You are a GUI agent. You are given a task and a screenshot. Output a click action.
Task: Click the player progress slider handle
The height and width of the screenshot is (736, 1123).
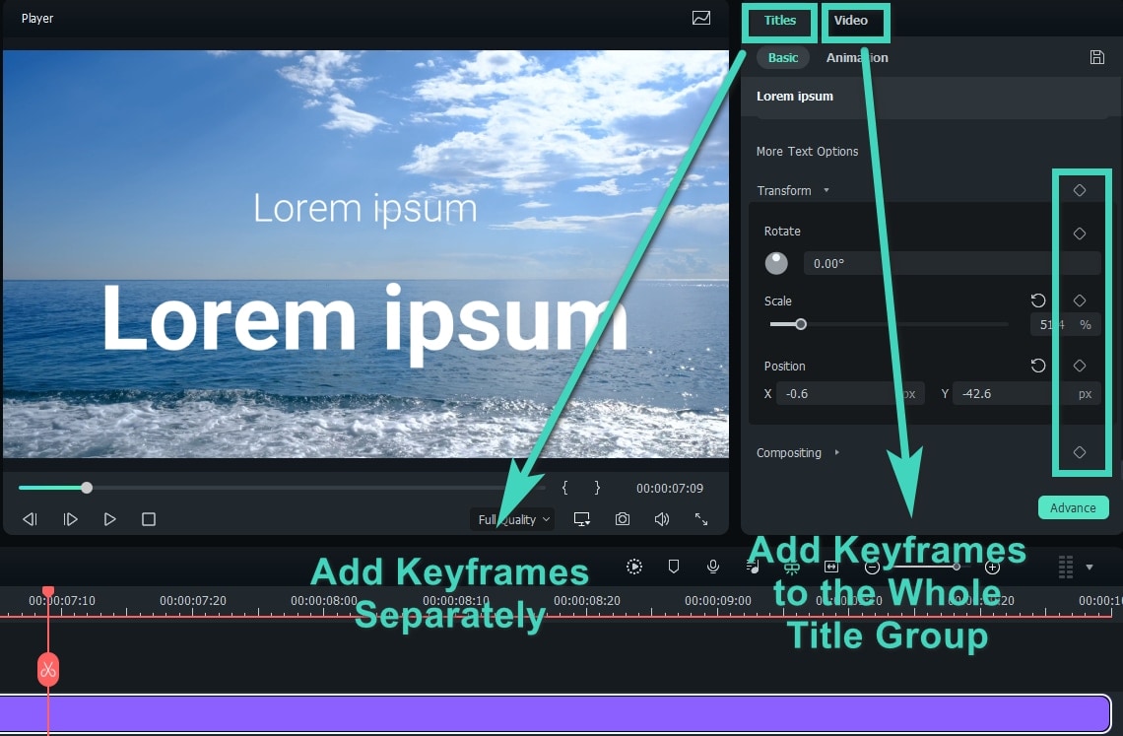point(87,488)
